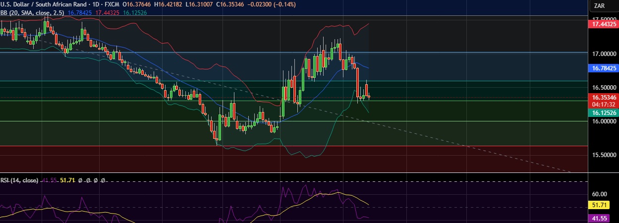619x223 pixels.
Task: Click the current price tag 16.35346
Action: click(603, 98)
